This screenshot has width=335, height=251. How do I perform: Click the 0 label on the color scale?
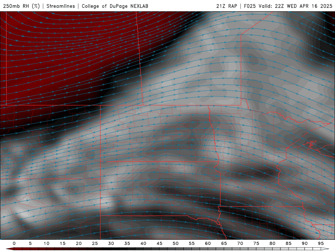(x=14, y=243)
